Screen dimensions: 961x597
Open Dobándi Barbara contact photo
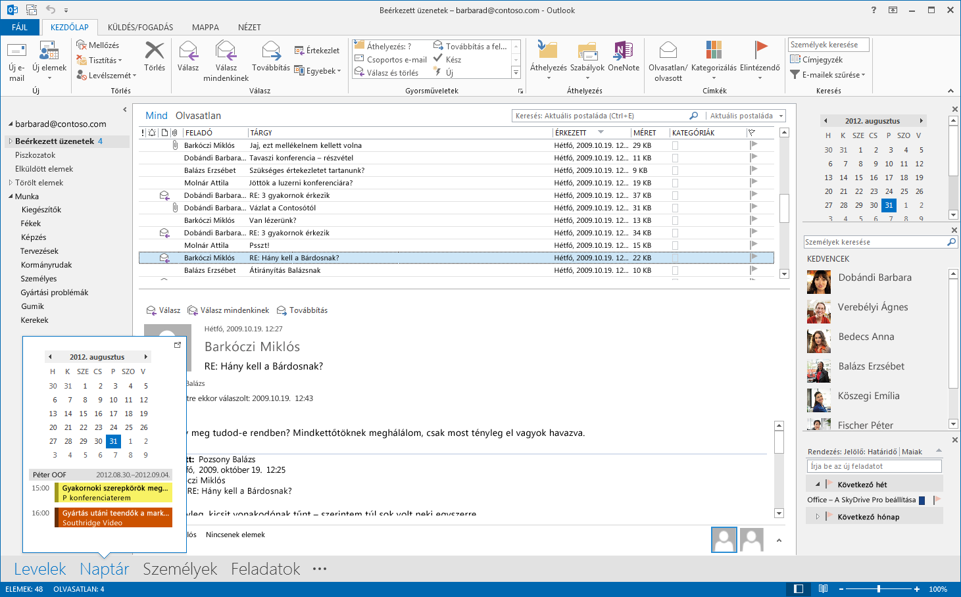(x=819, y=282)
